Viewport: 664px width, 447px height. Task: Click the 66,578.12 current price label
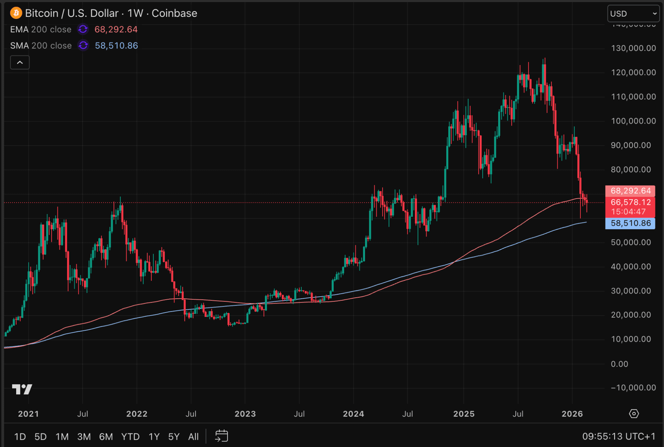point(630,202)
